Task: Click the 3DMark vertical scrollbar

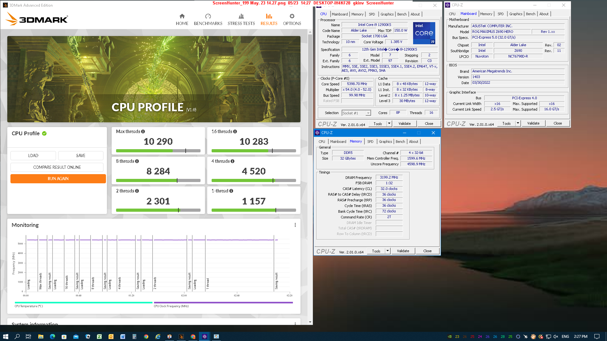Action: tap(310, 95)
